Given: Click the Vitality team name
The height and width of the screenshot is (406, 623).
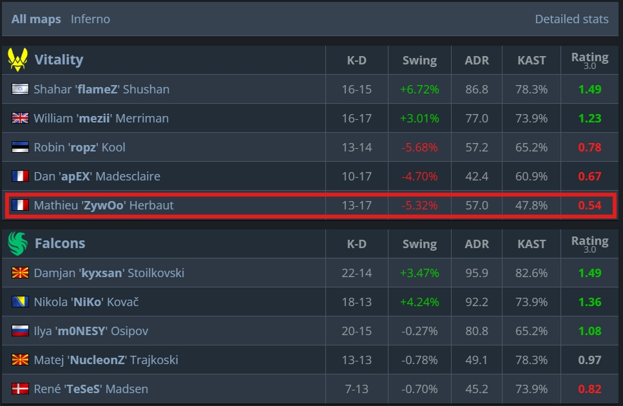Looking at the screenshot, I should click(59, 60).
